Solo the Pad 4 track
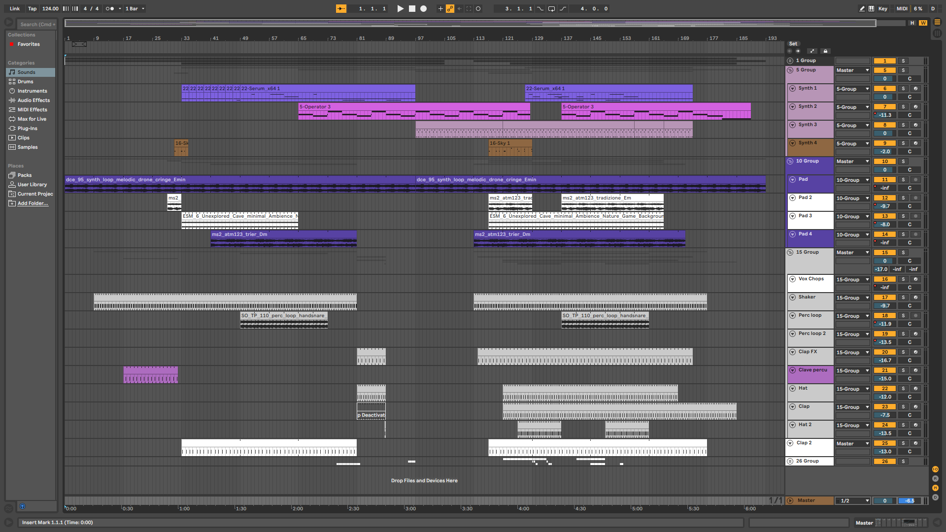Viewport: 946px width, 532px height. [903, 234]
